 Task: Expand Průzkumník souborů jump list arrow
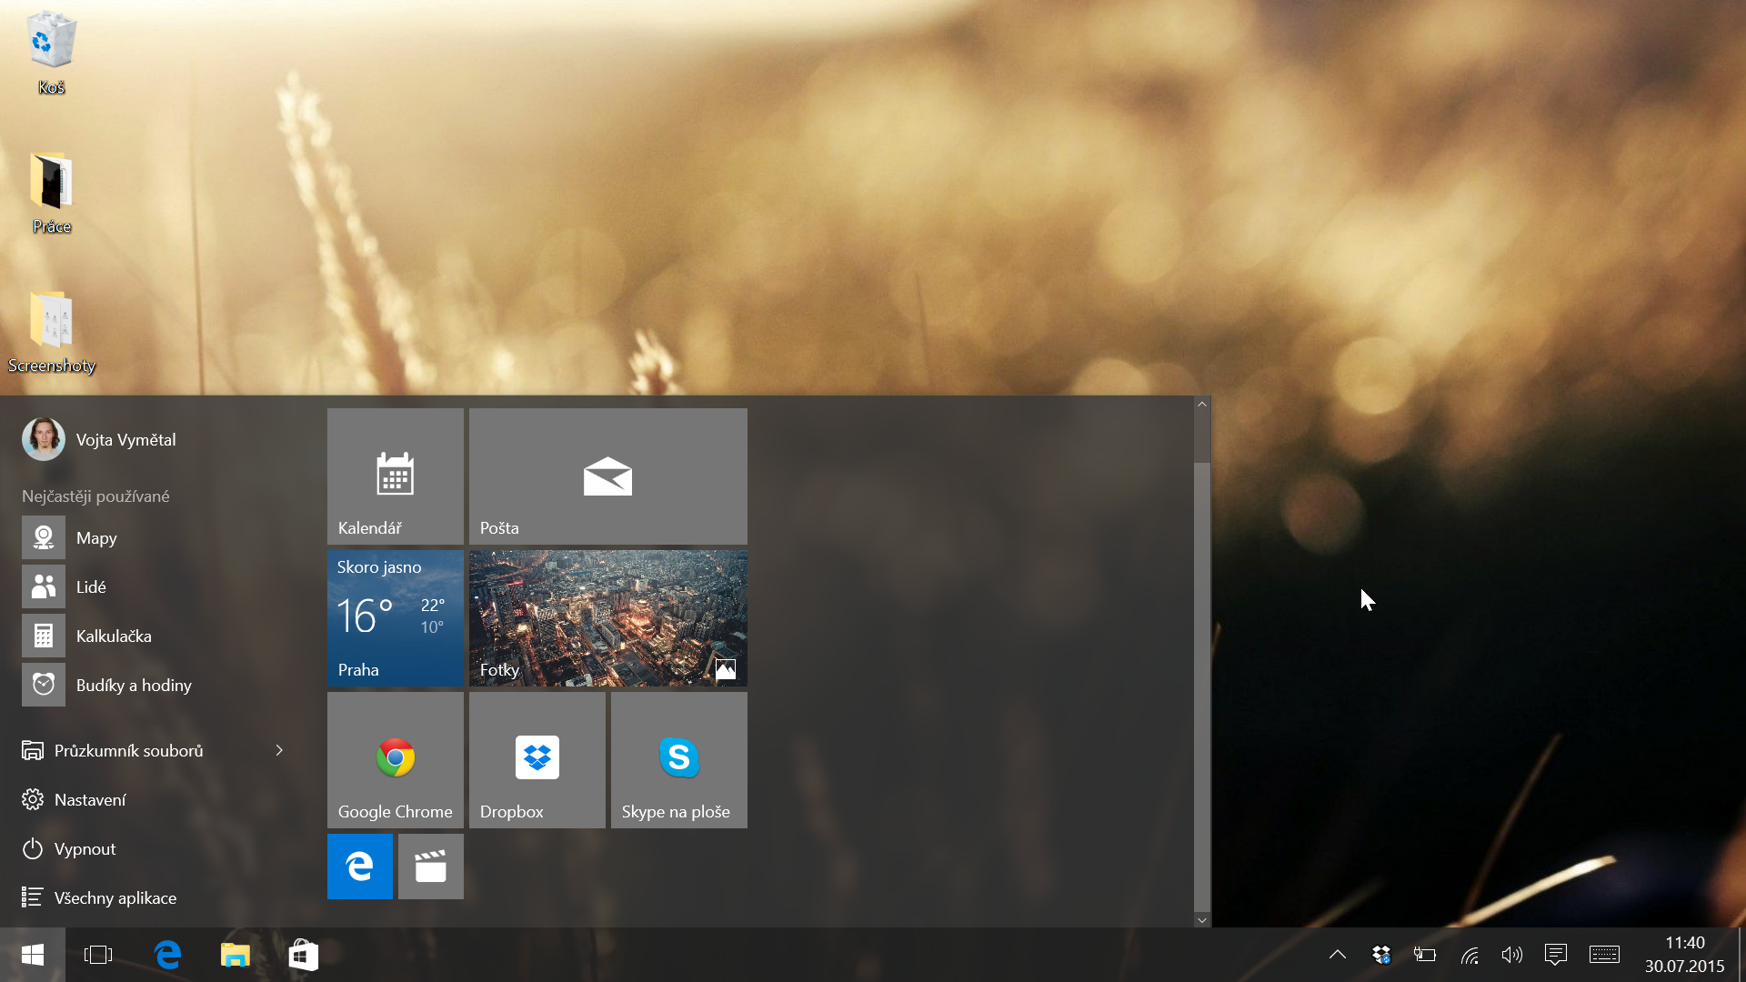279,750
